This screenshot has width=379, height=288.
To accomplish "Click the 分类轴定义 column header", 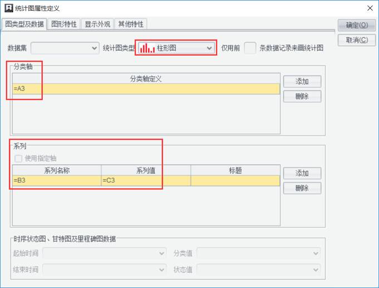I will [146, 79].
